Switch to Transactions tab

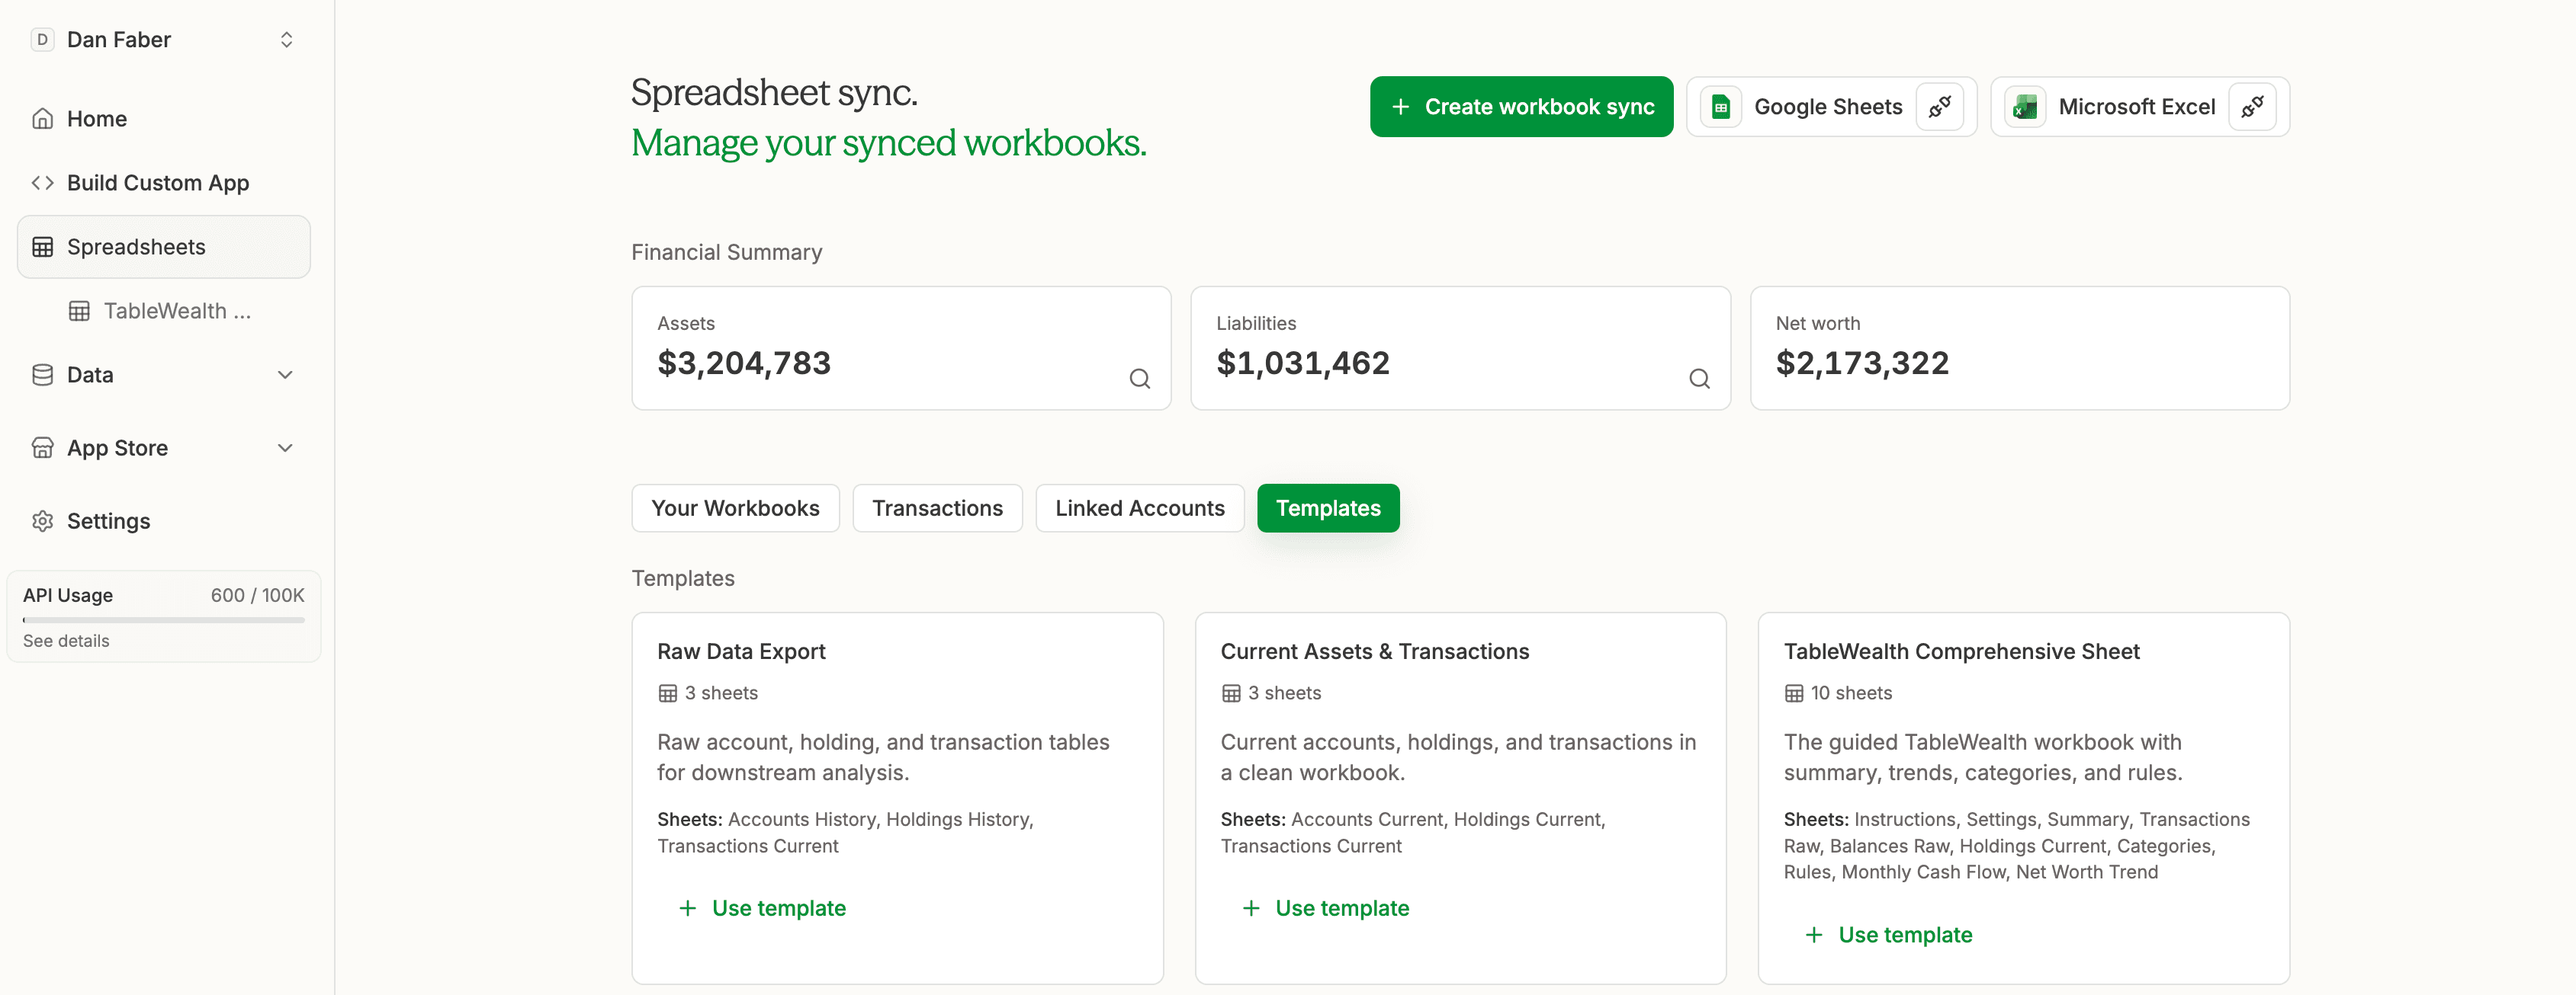pos(937,508)
